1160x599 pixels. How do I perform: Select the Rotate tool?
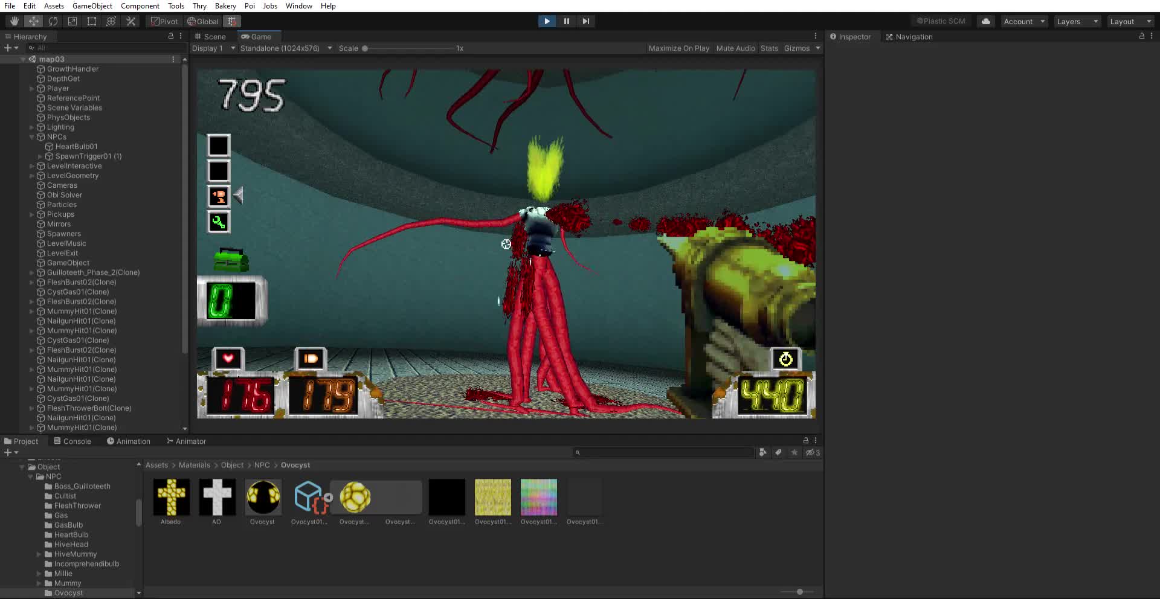pyautogui.click(x=53, y=21)
